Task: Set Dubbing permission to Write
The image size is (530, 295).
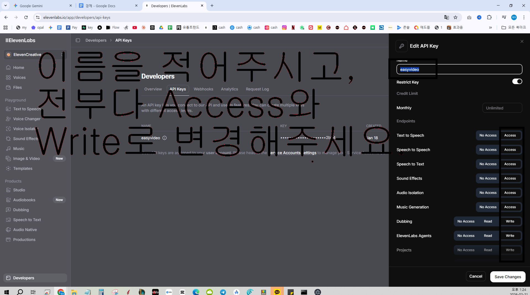Action: pos(510,221)
